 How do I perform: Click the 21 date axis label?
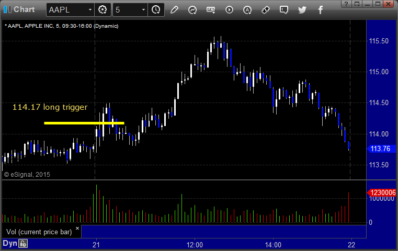point(96,245)
